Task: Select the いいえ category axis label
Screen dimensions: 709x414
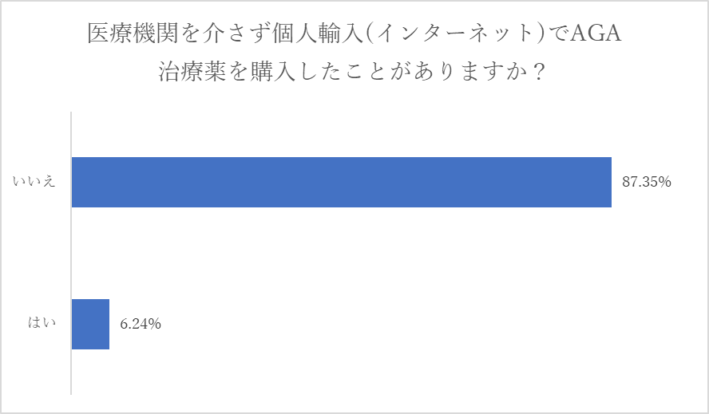Action: (x=34, y=182)
